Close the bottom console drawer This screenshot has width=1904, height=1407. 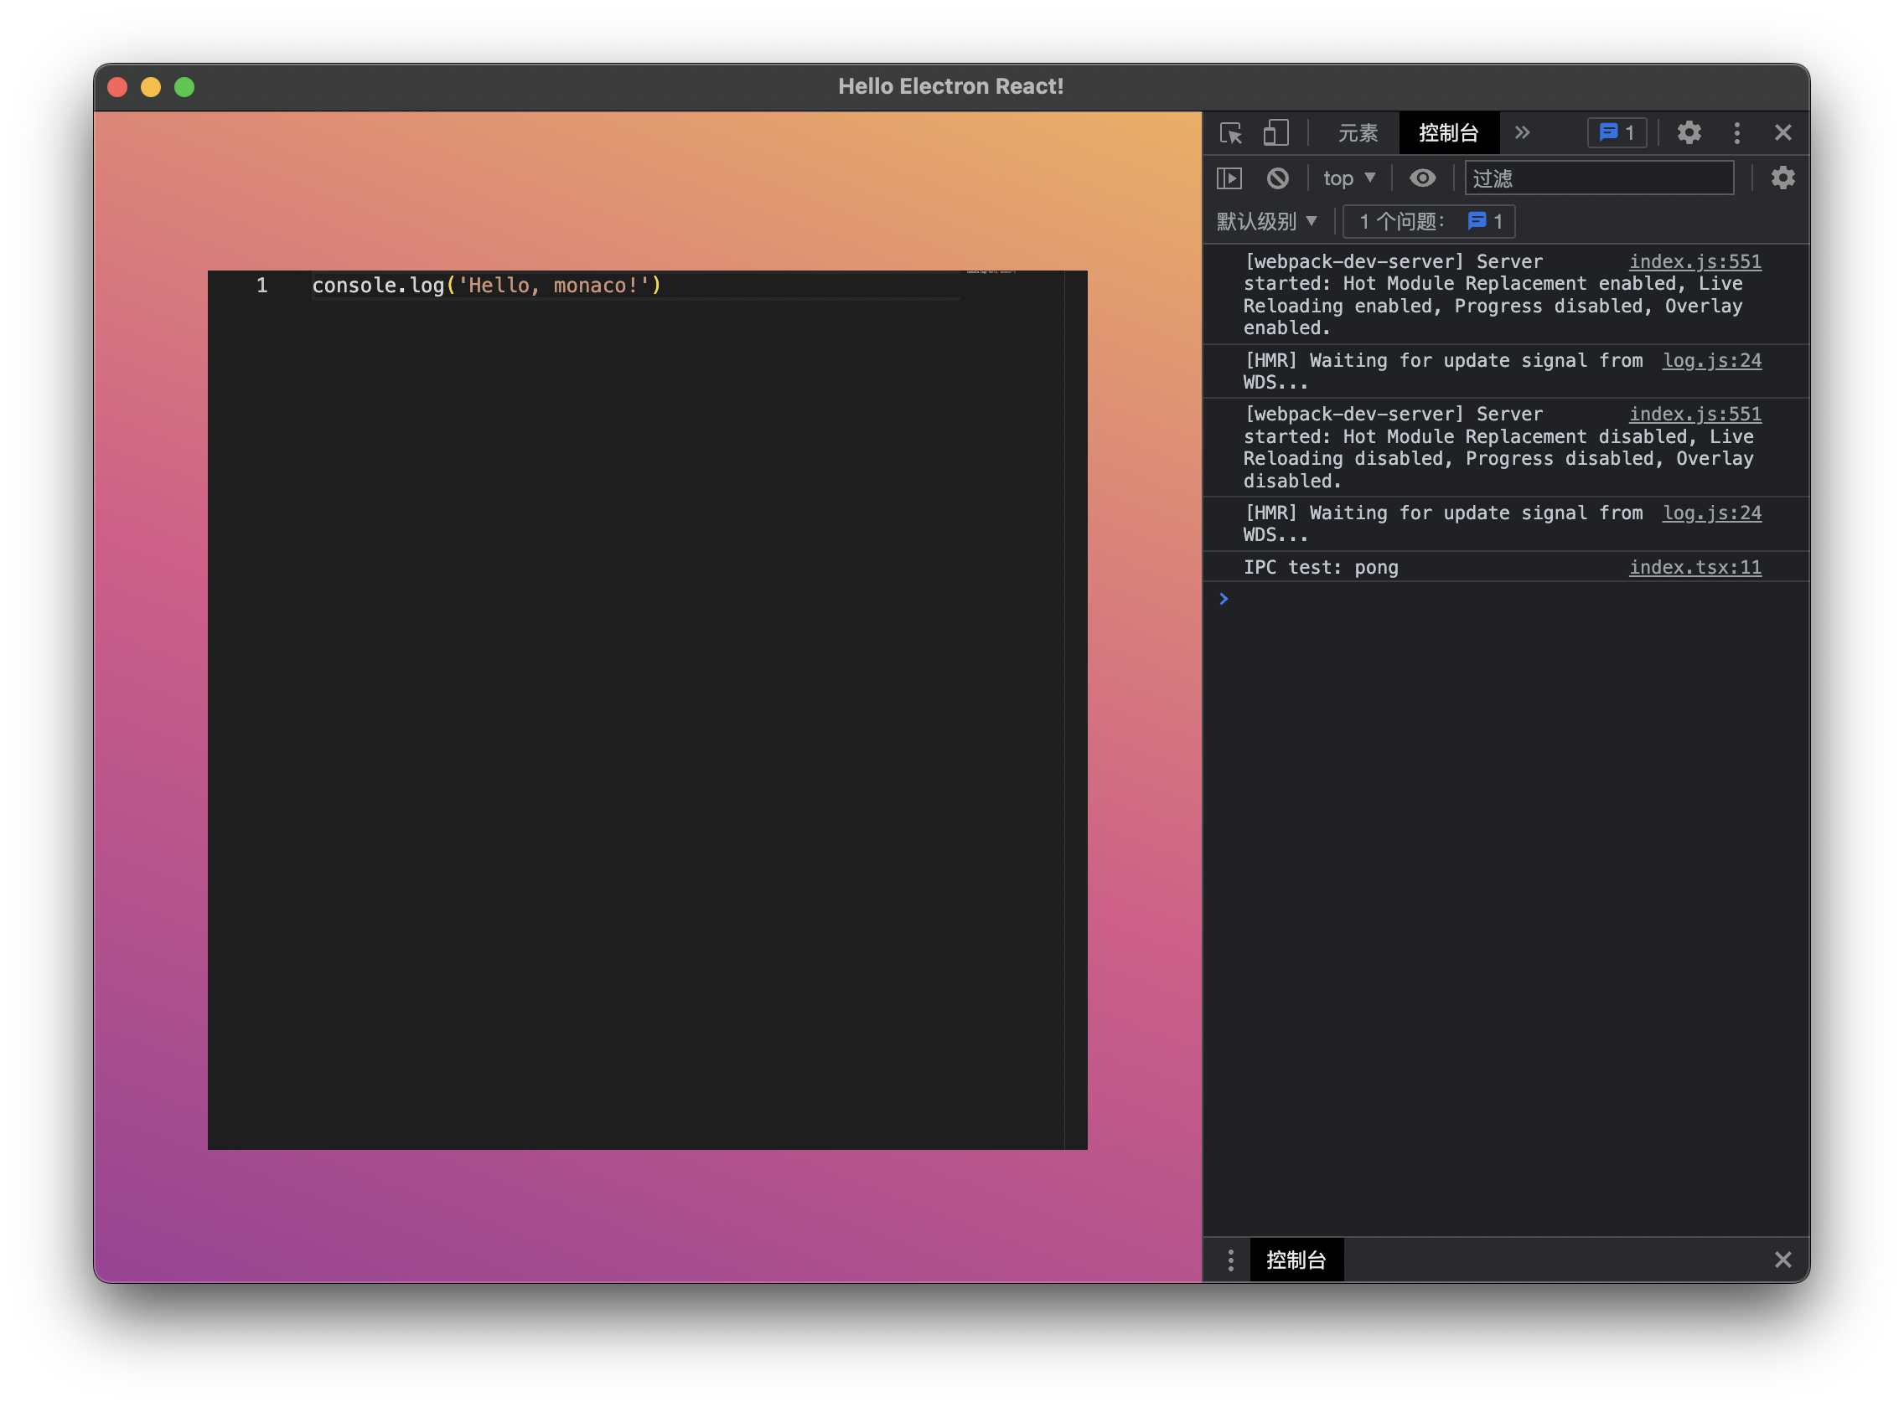click(1782, 1260)
